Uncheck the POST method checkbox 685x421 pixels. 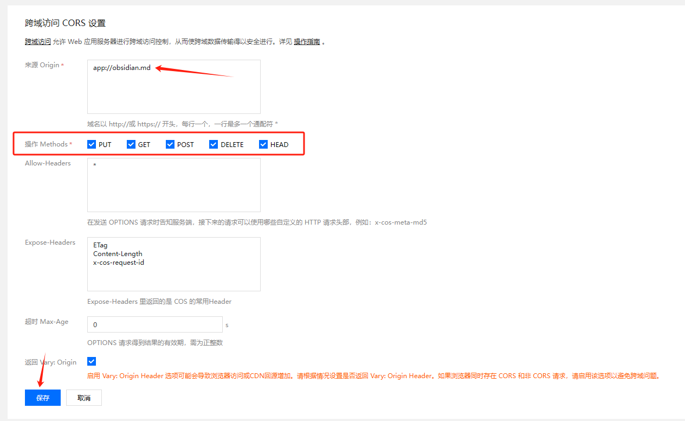point(170,144)
